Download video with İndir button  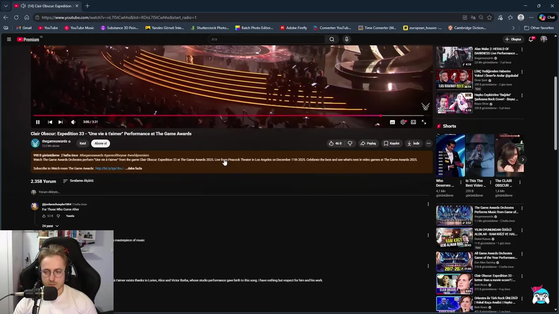[x=413, y=143]
